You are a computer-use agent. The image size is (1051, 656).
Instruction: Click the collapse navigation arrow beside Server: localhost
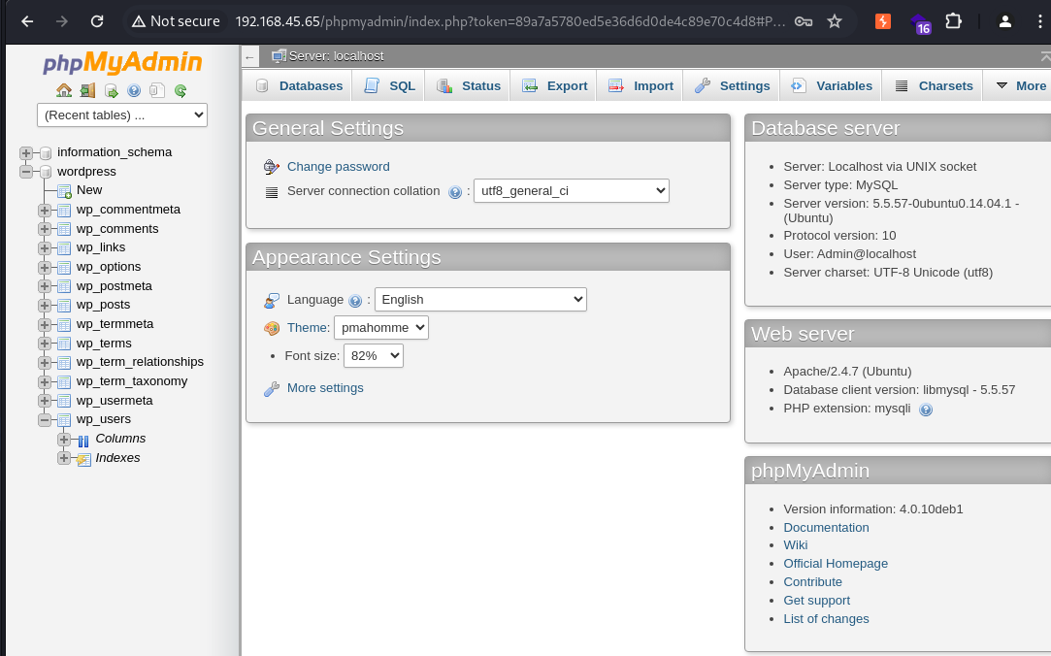click(249, 57)
